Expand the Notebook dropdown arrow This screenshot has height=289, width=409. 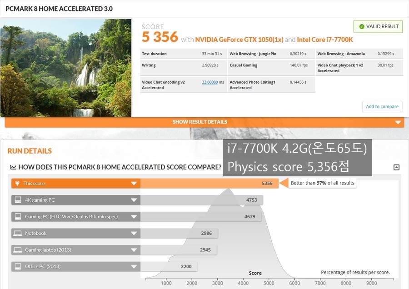134,233
